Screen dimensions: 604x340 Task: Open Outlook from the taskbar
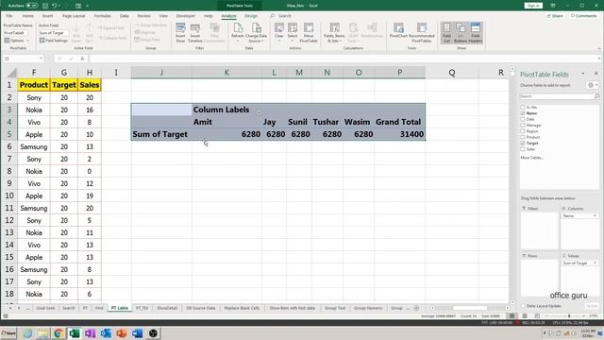[x=106, y=333]
